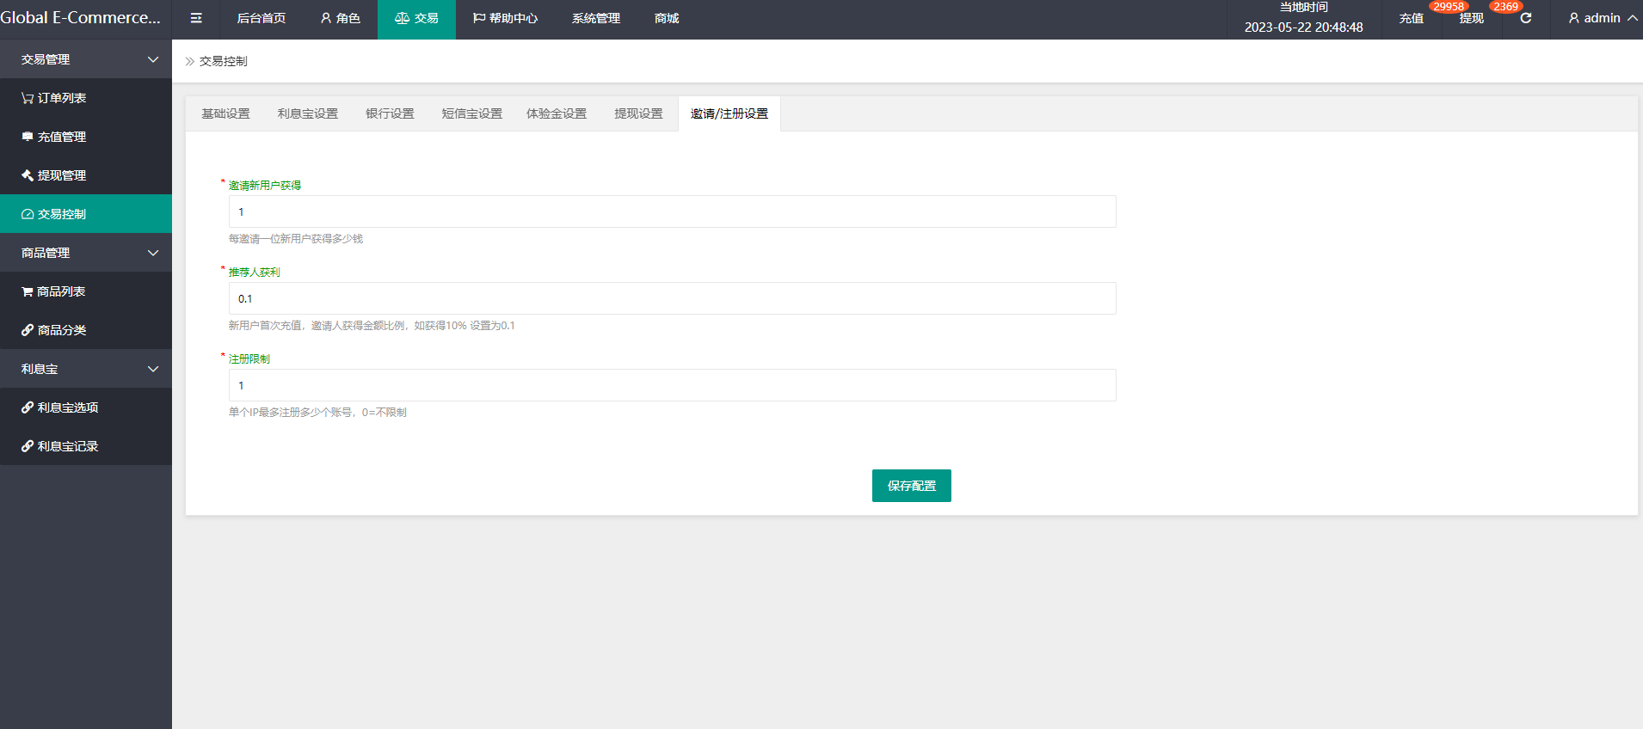Viewport: 1643px width, 729px height.
Task: Focus the 推荐人获利 input field
Action: tap(673, 298)
